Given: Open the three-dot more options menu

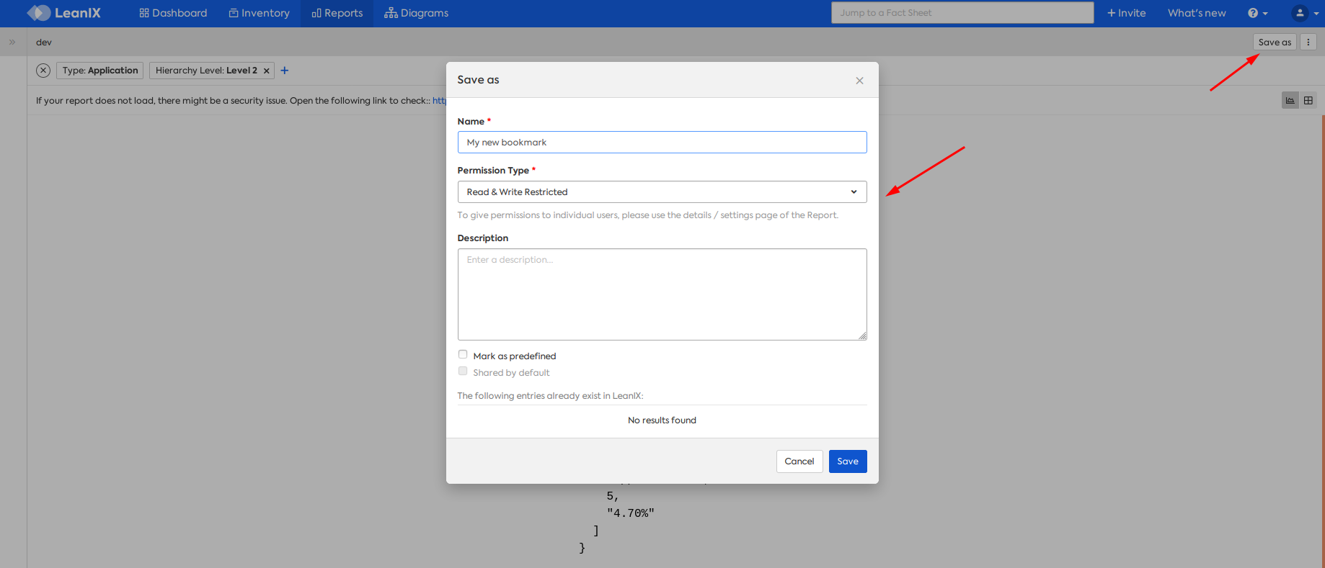Looking at the screenshot, I should coord(1308,42).
